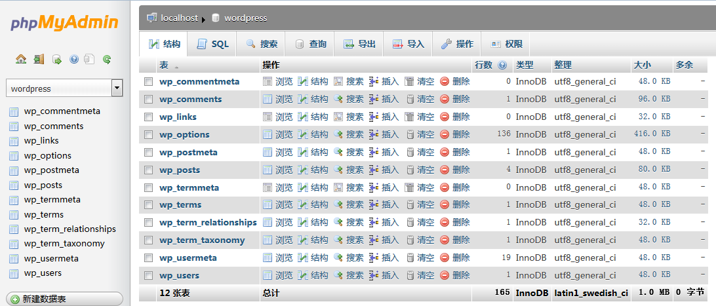
Task: Open the query window icon in sidebar
Action: [56, 59]
